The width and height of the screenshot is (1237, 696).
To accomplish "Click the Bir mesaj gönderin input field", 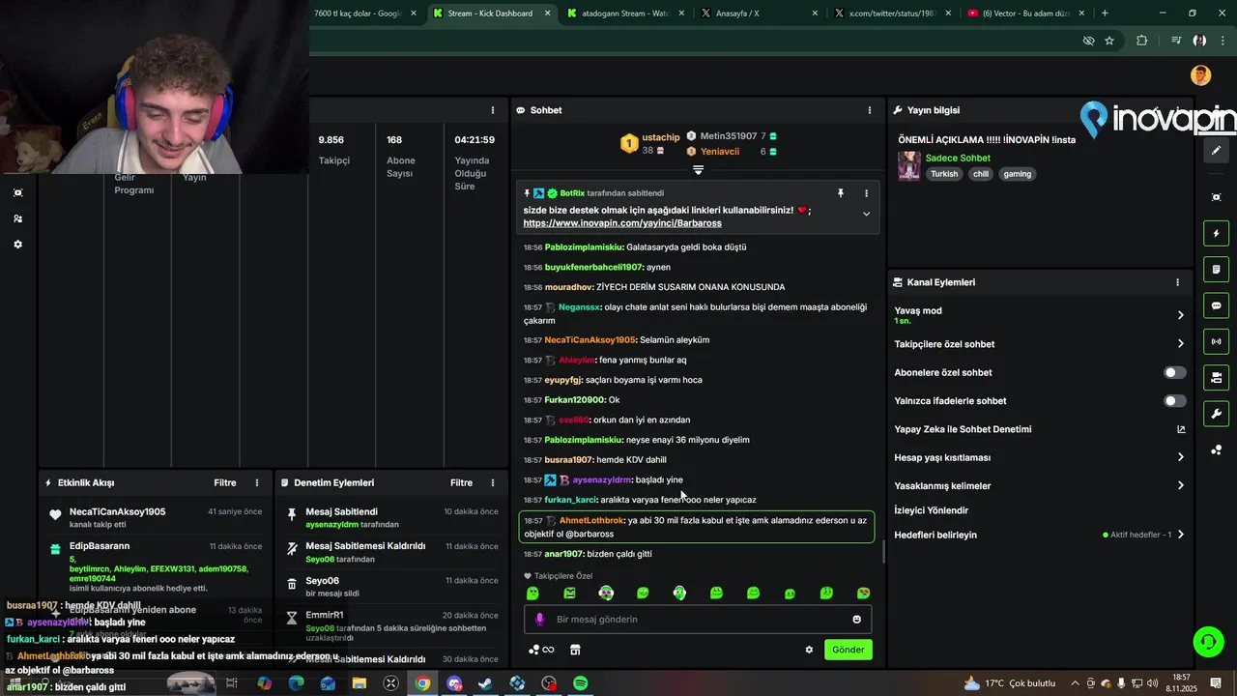I will point(698,620).
